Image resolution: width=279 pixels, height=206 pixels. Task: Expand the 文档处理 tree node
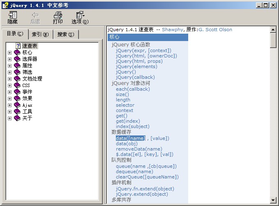pos(9,79)
